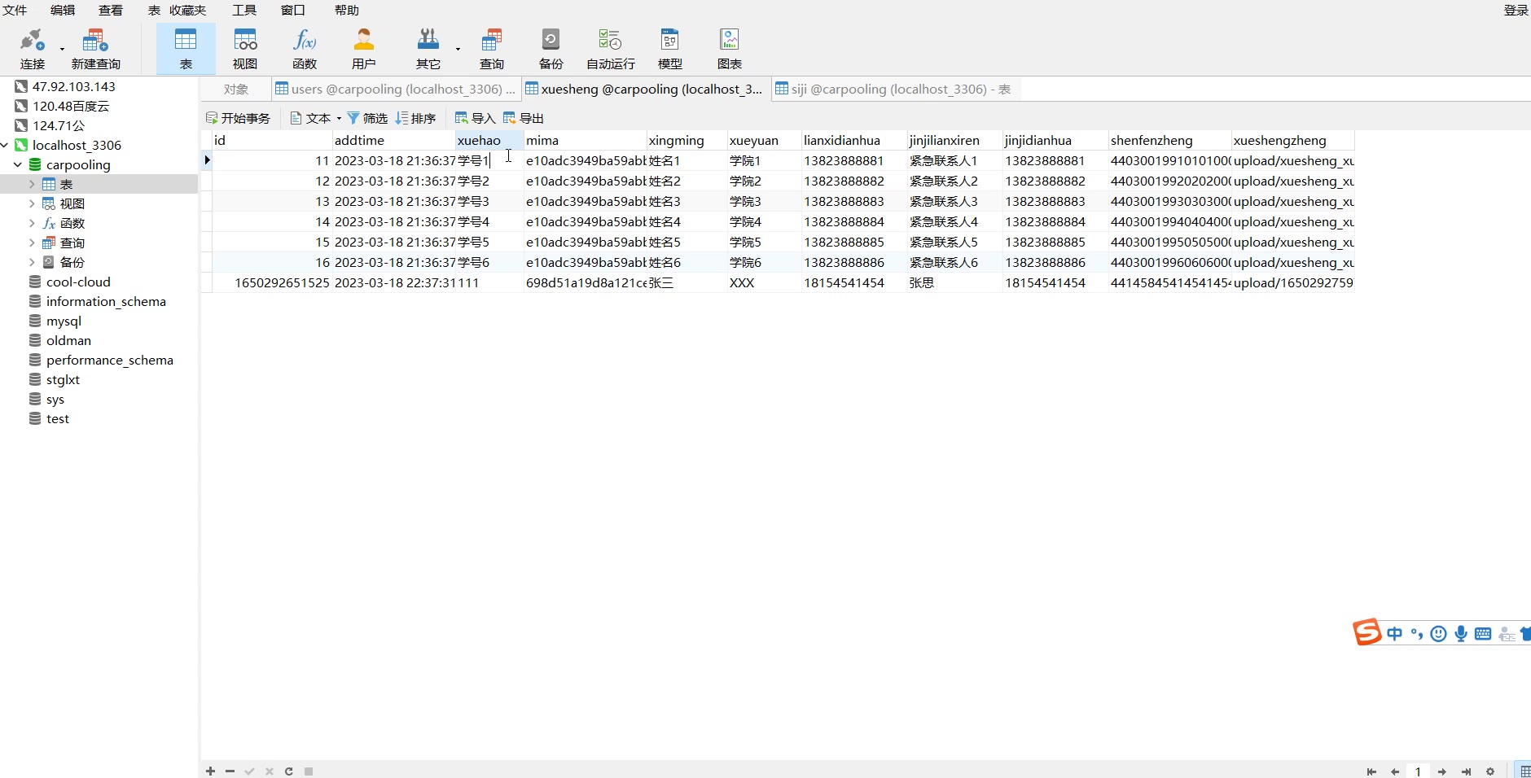Collapse the carpooling database node

coord(18,164)
